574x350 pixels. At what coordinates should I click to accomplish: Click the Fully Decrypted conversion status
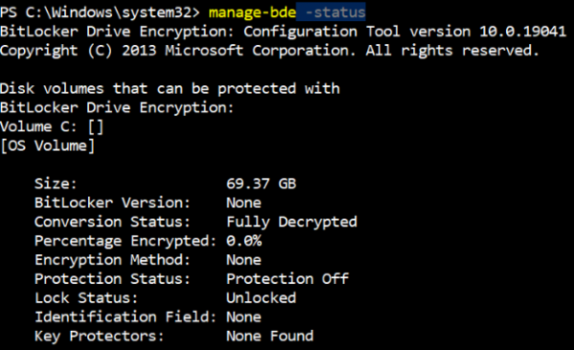click(292, 222)
